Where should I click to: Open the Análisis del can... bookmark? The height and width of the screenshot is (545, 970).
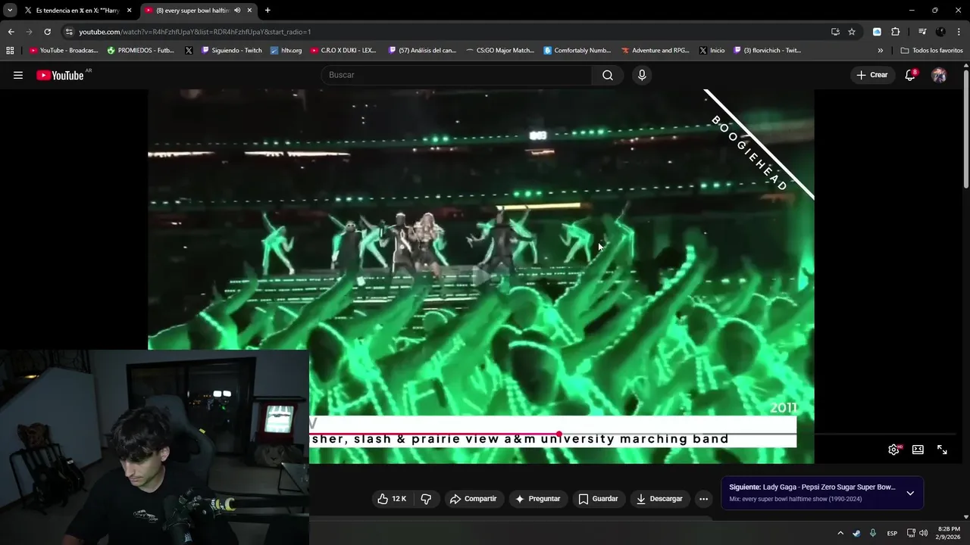click(x=422, y=51)
